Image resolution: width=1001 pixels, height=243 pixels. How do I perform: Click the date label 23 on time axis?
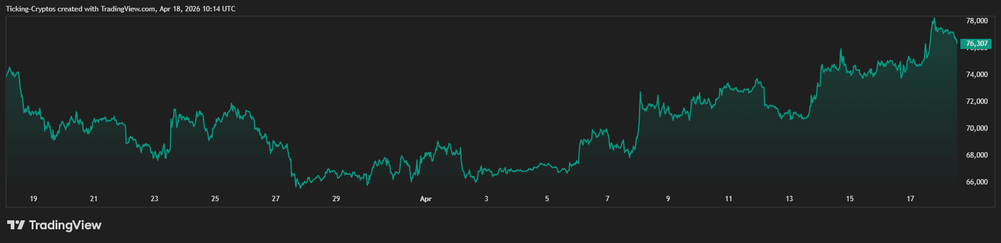pyautogui.click(x=155, y=199)
